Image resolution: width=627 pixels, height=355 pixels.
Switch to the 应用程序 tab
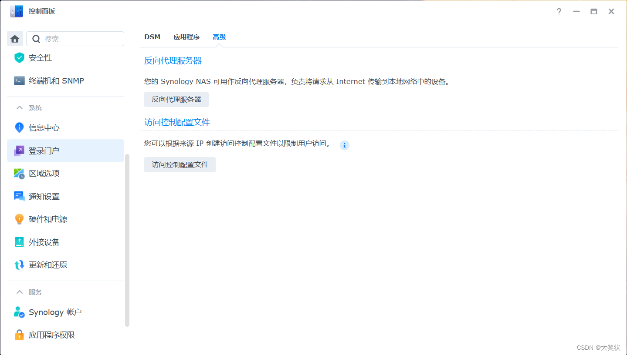click(x=186, y=37)
